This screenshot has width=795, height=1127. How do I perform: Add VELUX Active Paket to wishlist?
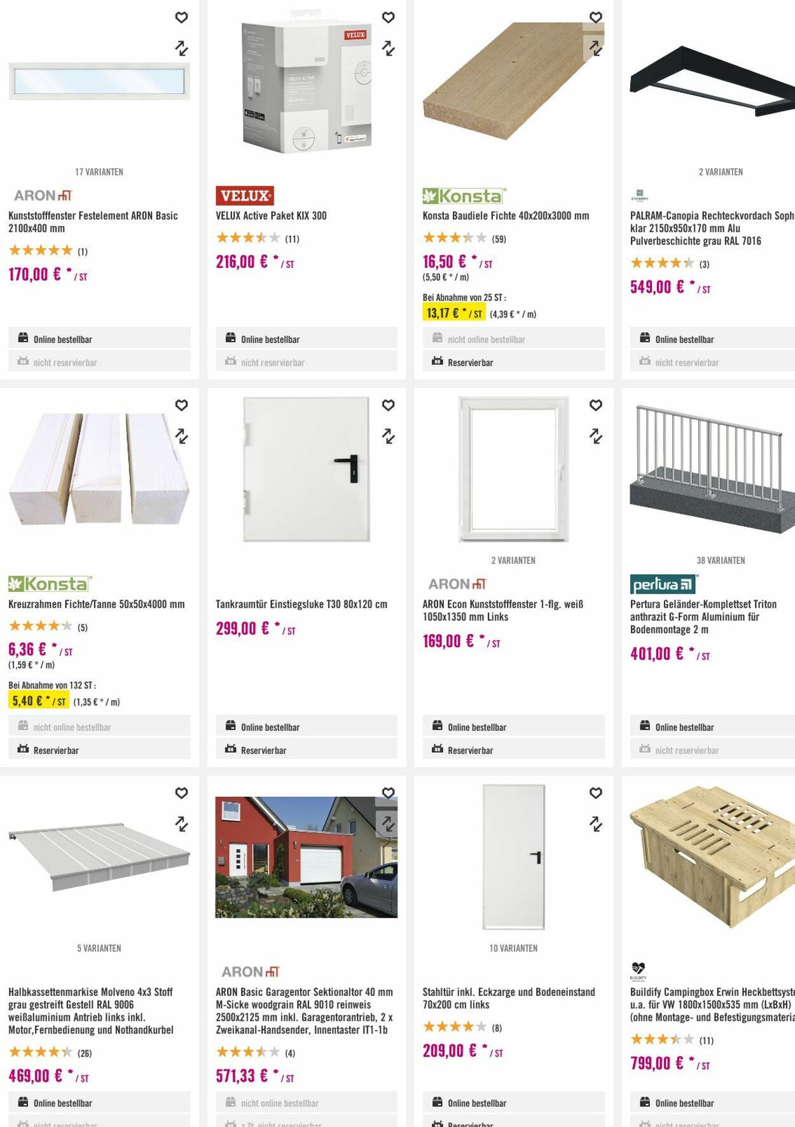pos(388,18)
